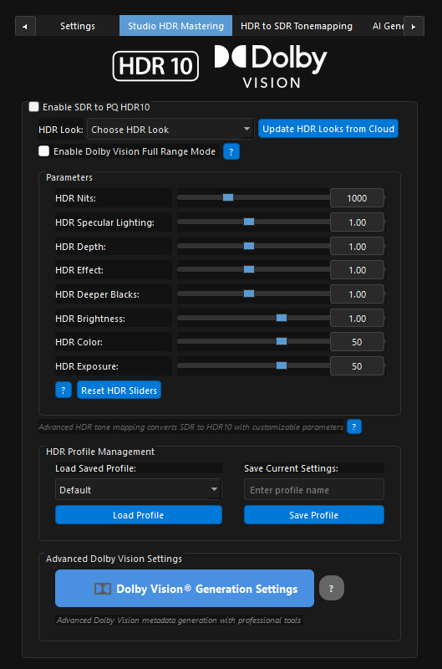Image resolution: width=442 pixels, height=669 pixels.
Task: Click the HDR Deeper Blacks label
Action: click(x=97, y=294)
